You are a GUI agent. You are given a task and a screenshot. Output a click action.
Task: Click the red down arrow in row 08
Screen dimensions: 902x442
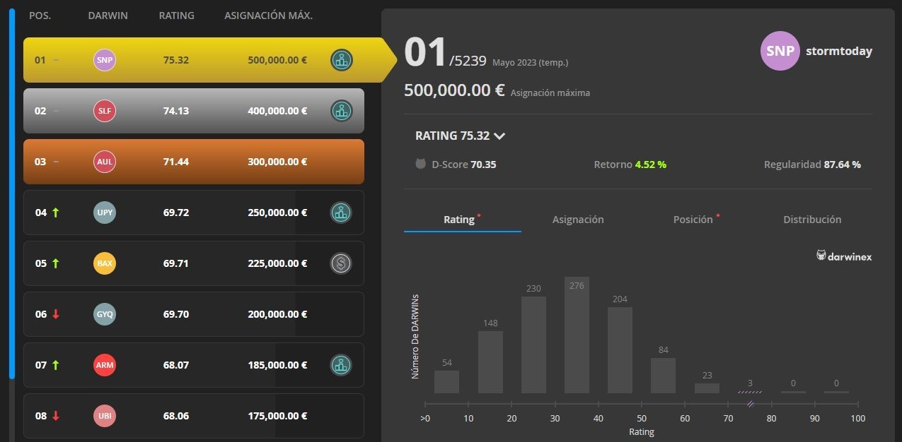[x=56, y=416]
